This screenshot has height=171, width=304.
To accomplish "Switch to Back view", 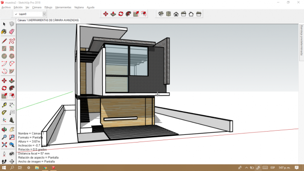I will 191,14.
